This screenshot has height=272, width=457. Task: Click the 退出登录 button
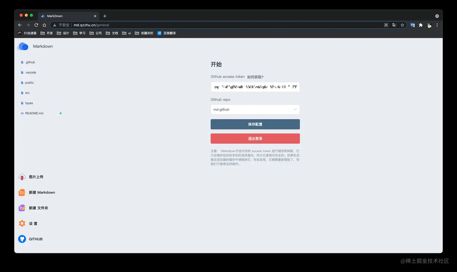(x=255, y=139)
